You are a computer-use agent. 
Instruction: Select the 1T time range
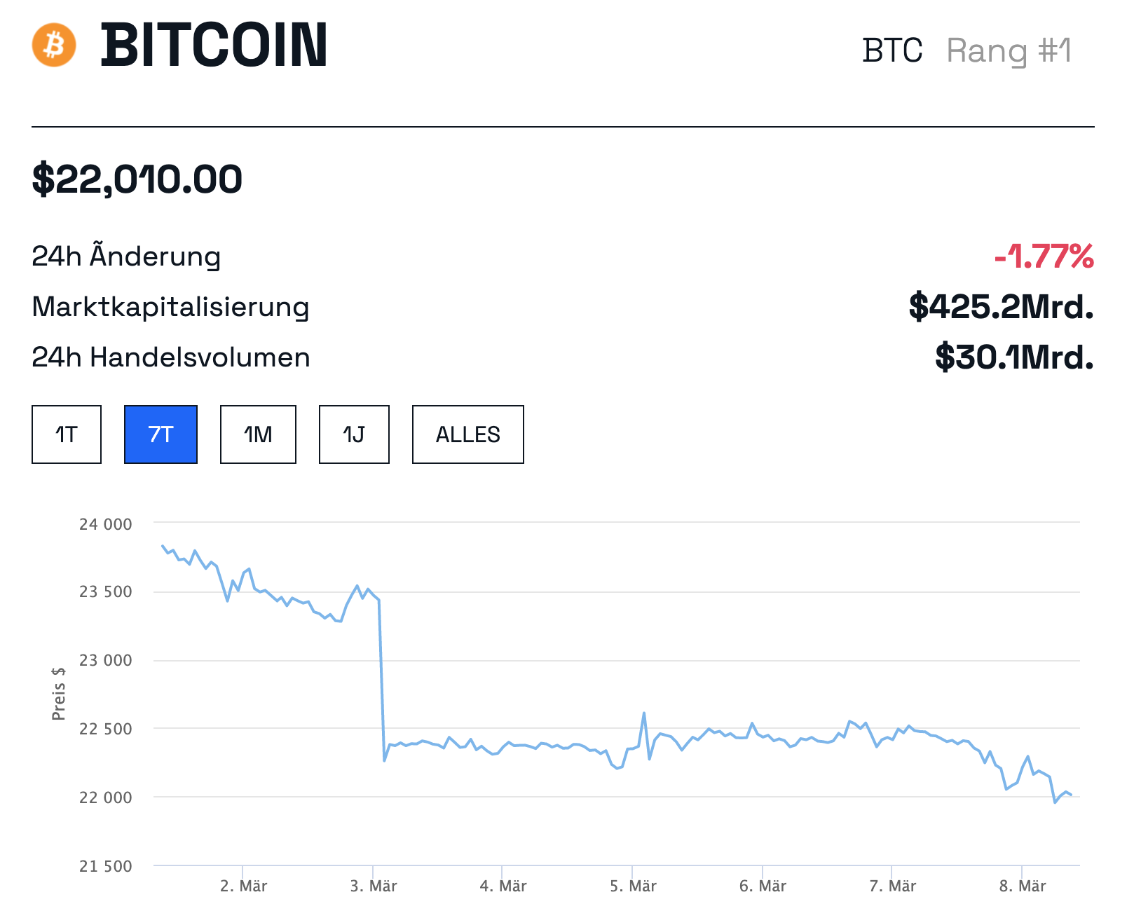point(67,434)
